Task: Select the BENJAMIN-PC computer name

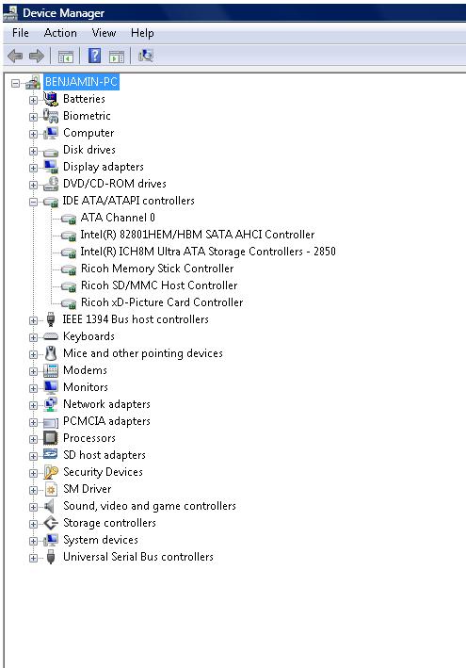Action: point(81,82)
